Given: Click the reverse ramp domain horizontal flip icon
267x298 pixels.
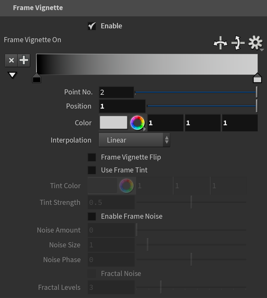Looking at the screenshot, I should [220, 43].
